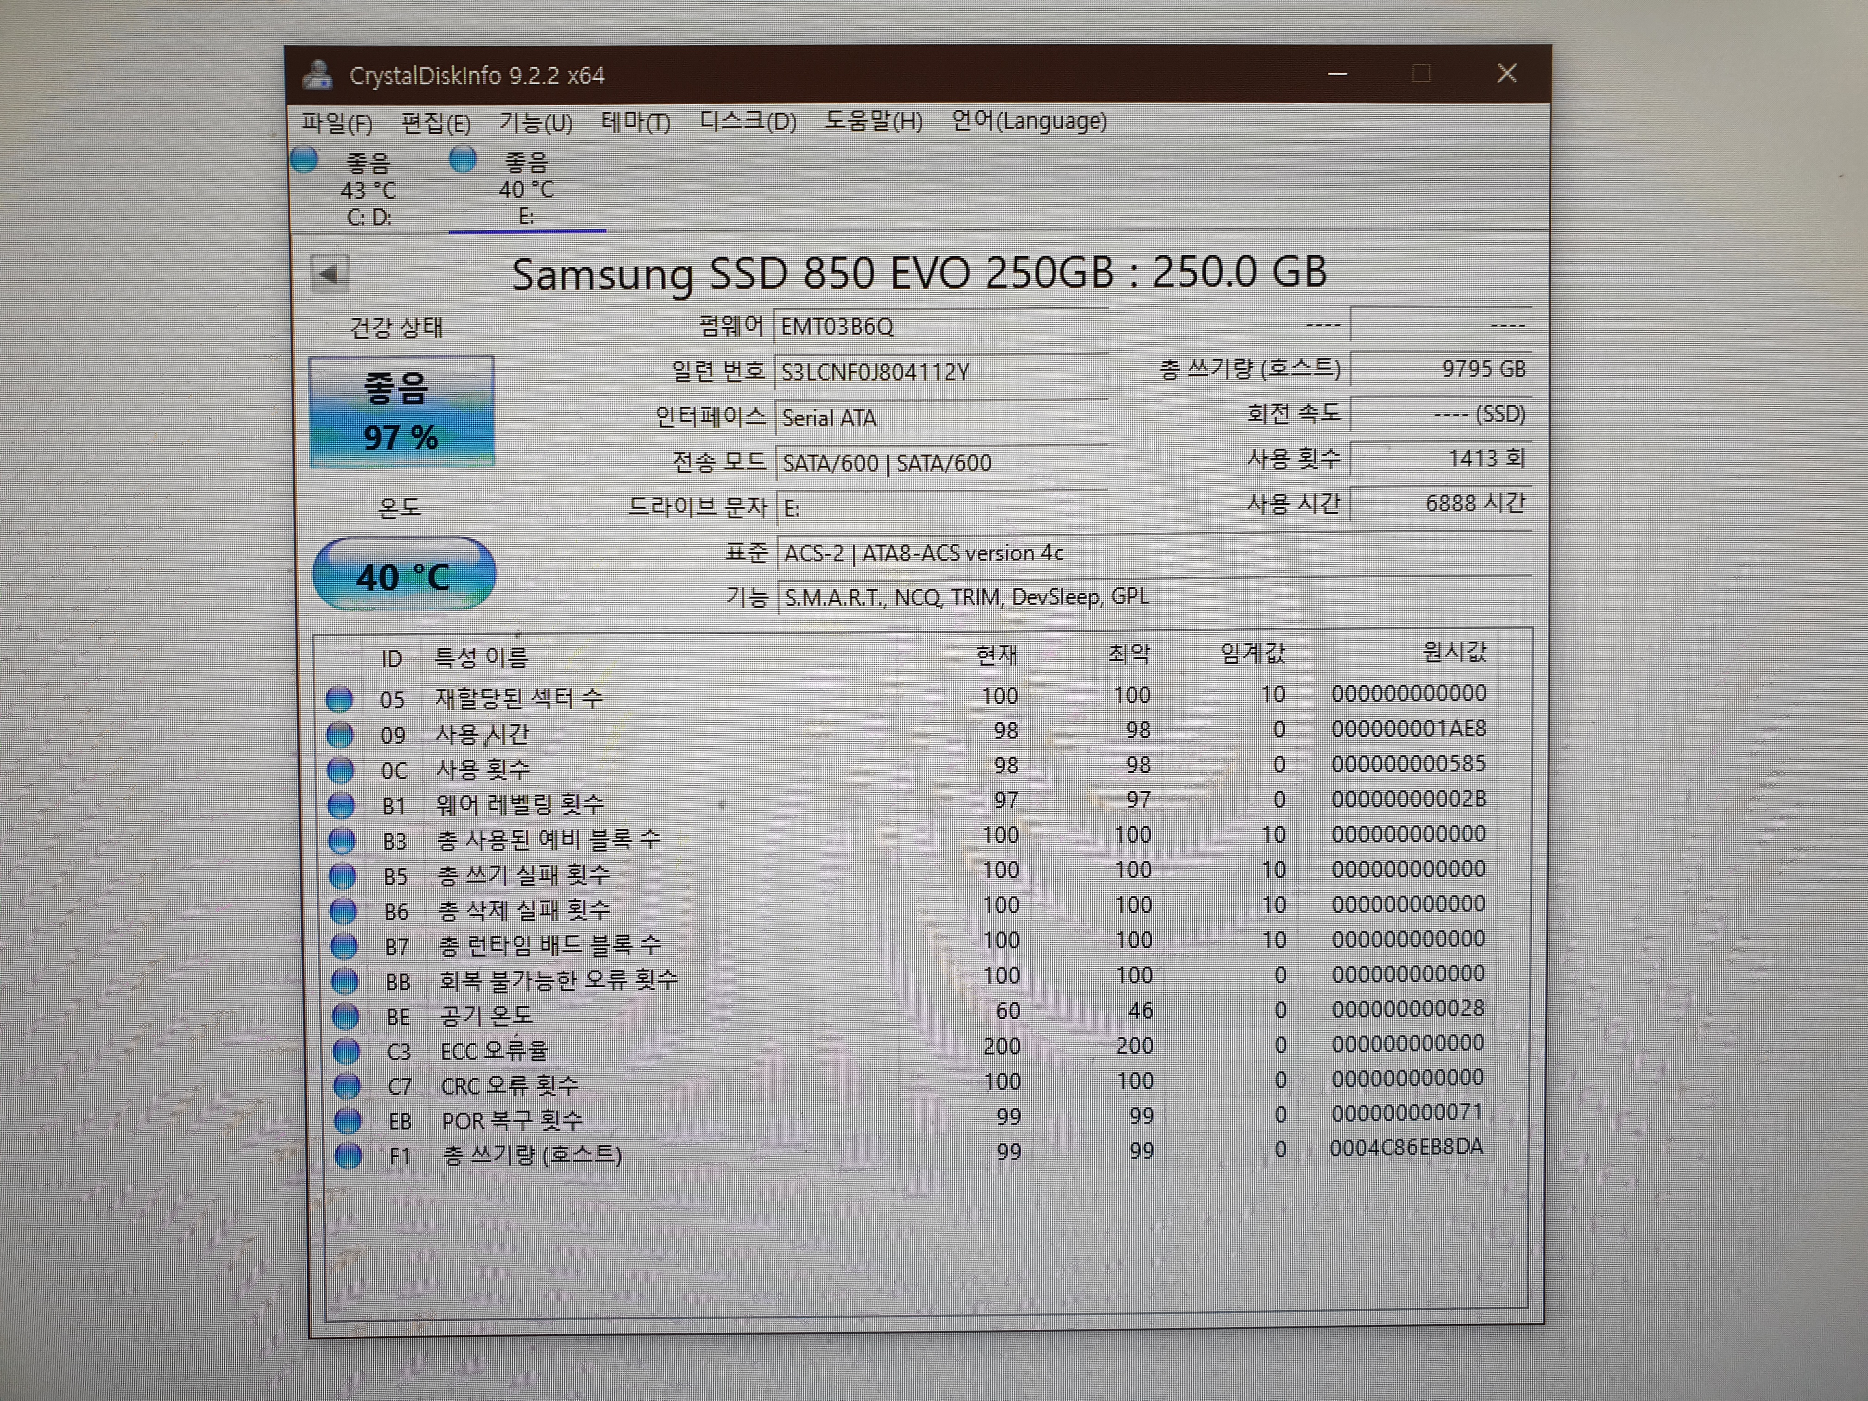
Task: Click status icon for F1 총 쓰기량
Action: [x=349, y=1155]
